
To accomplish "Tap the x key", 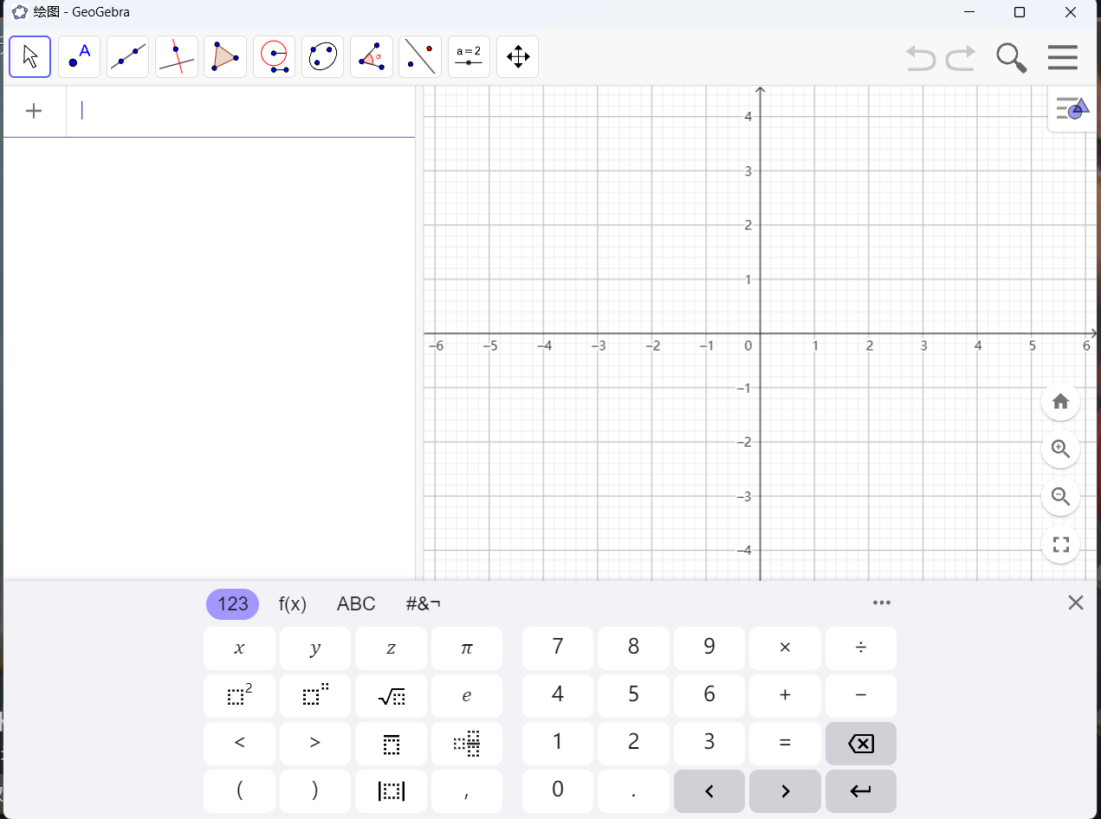I will pos(239,648).
